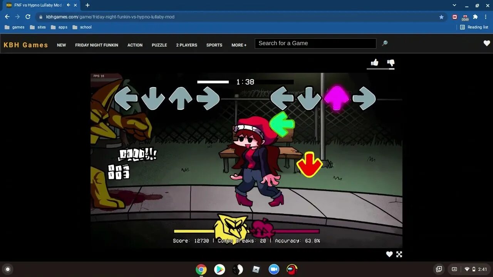The height and width of the screenshot is (277, 493).
Task: Go forward in browser history
Action: coord(17,17)
